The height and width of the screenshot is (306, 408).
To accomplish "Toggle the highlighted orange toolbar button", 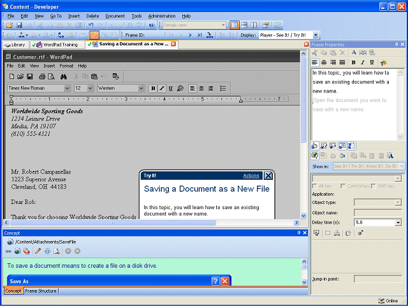I will [94, 35].
